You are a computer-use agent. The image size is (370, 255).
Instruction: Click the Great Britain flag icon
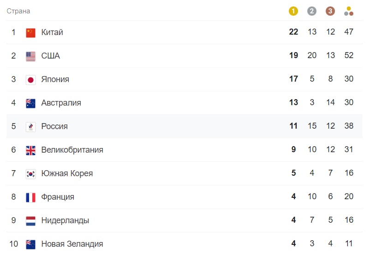[30, 150]
